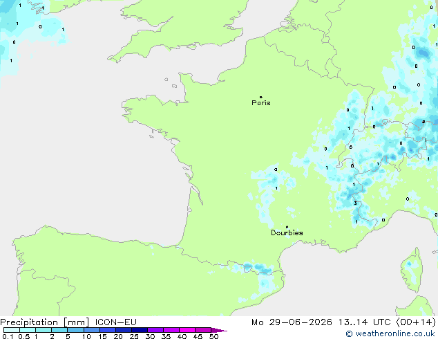Click the forecast date 'Mo 29-06-2026' text
This screenshot has height=339, width=438.
[292, 322]
